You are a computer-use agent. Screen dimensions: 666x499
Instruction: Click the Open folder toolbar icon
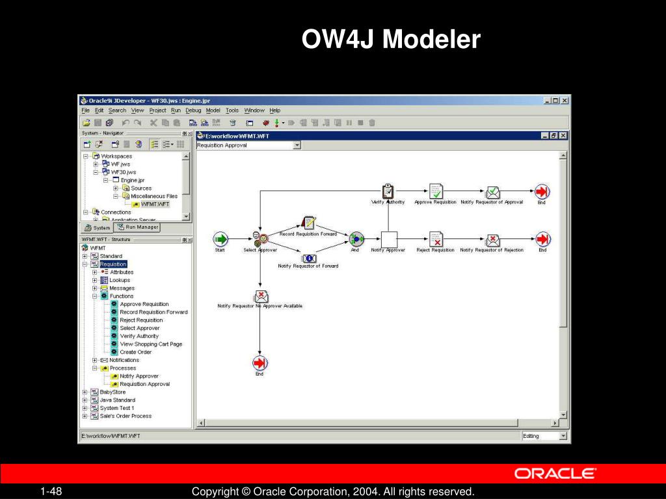pyautogui.click(x=87, y=123)
